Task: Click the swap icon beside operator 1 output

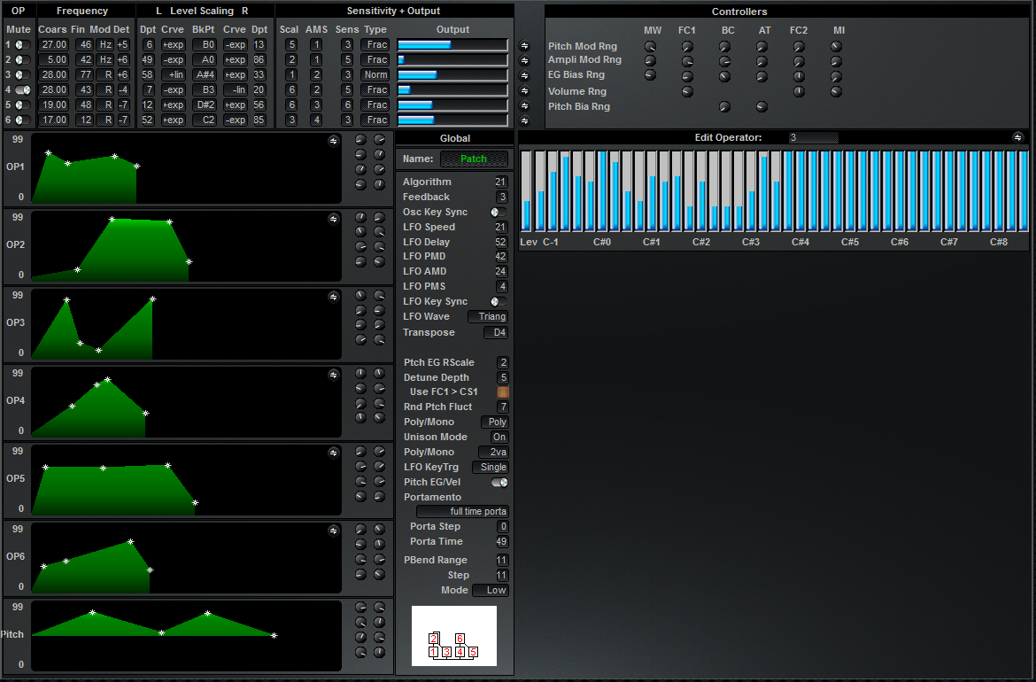Action: point(523,45)
